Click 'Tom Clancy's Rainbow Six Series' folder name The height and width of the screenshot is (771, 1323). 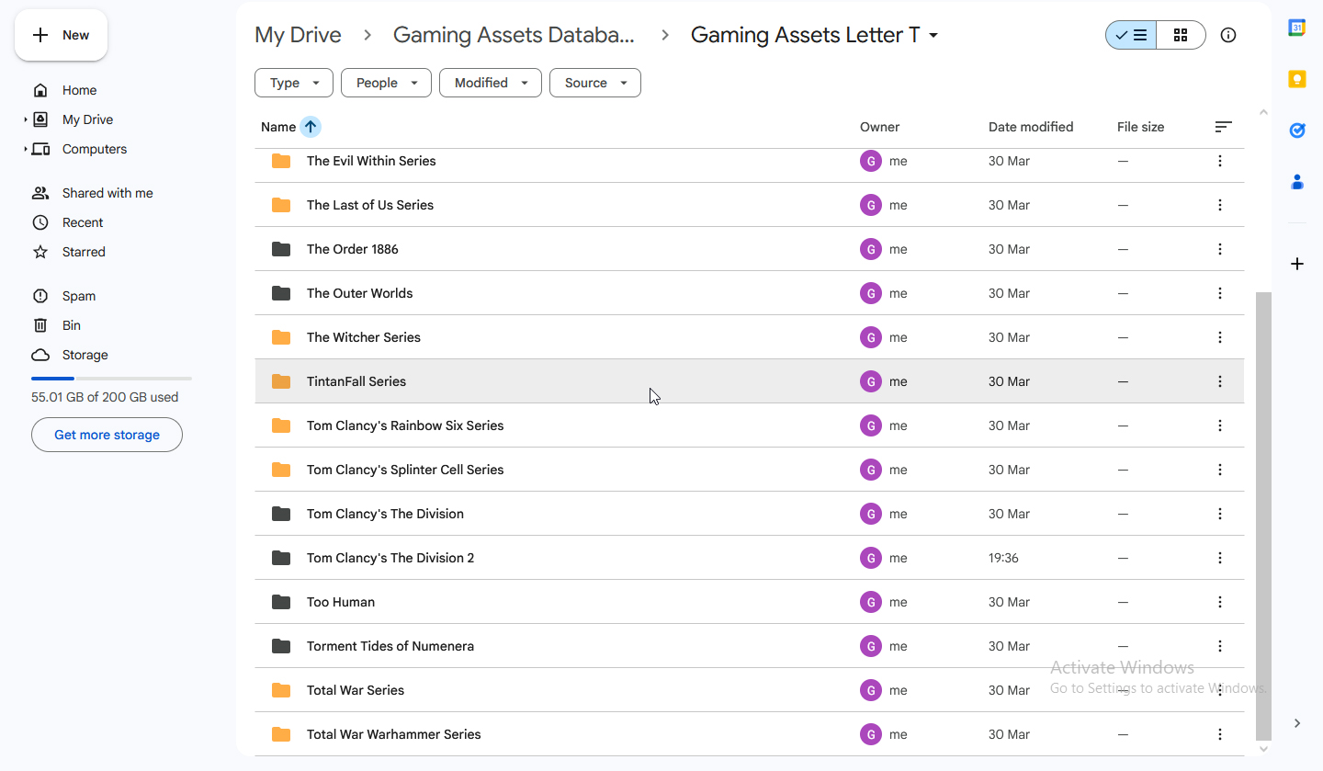pos(405,425)
